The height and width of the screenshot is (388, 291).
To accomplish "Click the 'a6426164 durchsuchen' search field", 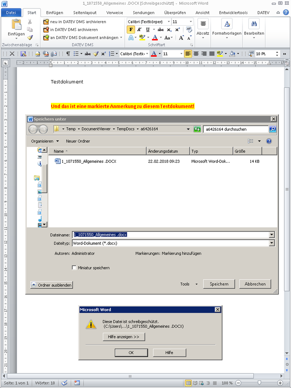I will tap(235, 129).
